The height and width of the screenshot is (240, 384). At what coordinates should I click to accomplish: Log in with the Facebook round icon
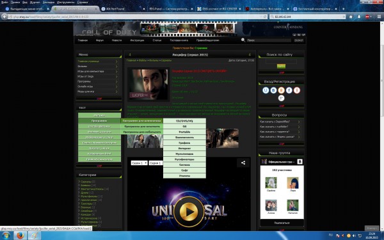tap(289, 90)
